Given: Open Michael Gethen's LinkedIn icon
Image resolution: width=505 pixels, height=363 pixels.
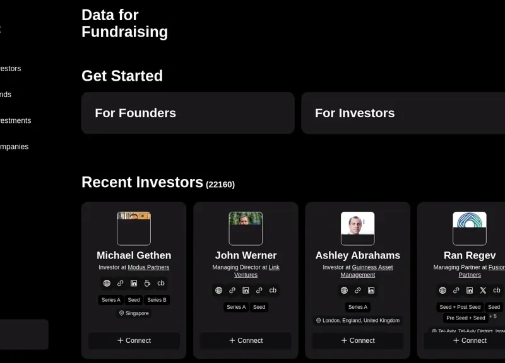Looking at the screenshot, I should [x=134, y=284].
